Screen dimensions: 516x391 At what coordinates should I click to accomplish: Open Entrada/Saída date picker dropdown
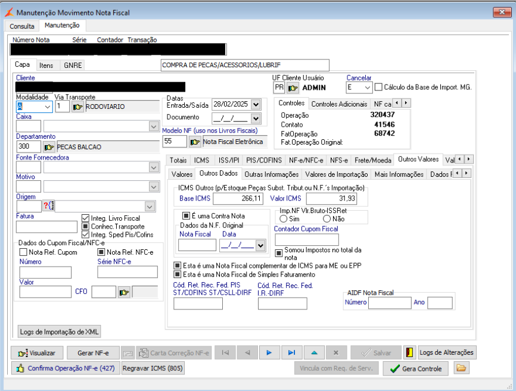(x=256, y=104)
